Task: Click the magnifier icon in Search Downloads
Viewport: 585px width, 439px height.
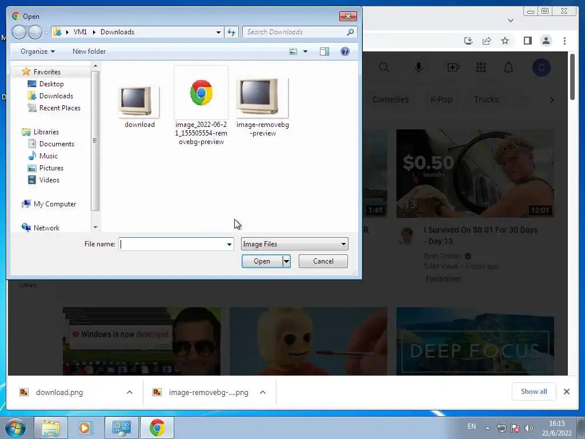Action: (350, 32)
